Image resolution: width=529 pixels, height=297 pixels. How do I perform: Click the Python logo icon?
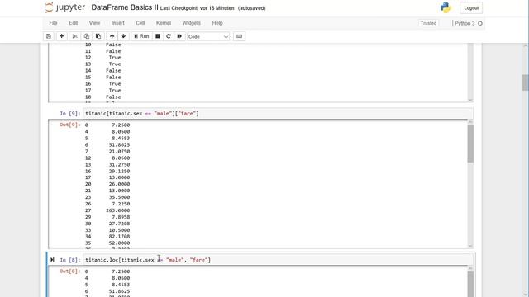446,7
